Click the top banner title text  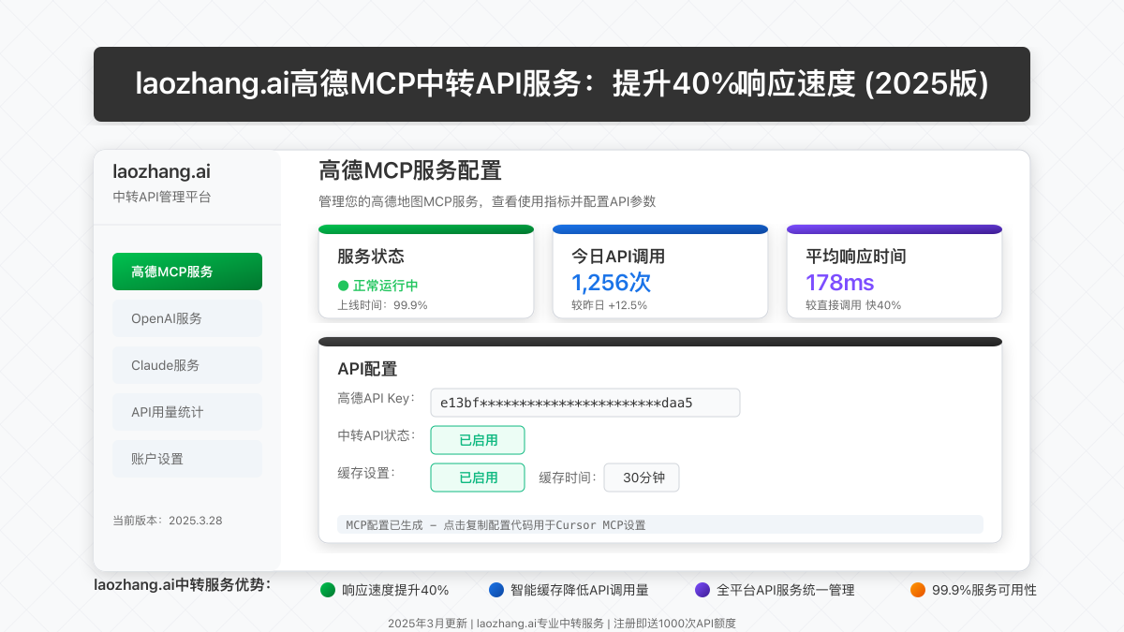(x=562, y=84)
